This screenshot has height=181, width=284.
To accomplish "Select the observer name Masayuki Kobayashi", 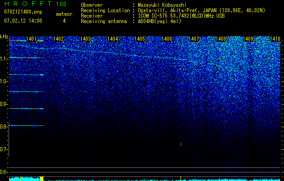I will pos(162,5).
